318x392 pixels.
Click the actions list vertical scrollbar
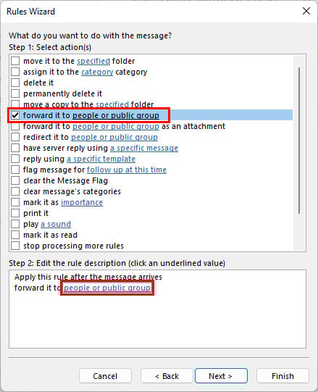(x=299, y=141)
